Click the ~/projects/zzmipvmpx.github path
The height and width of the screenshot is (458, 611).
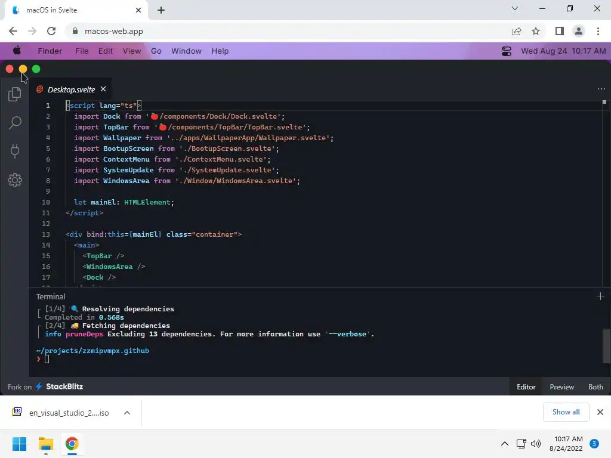92,351
